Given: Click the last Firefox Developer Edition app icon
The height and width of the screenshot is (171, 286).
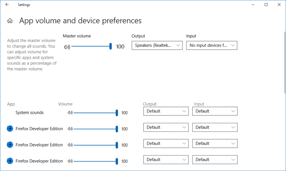Looking at the screenshot, I should tap(10, 161).
